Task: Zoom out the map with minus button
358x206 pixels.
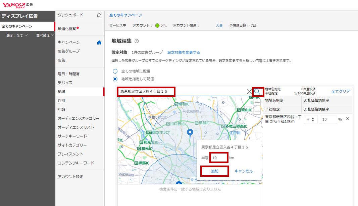Action: [257, 111]
